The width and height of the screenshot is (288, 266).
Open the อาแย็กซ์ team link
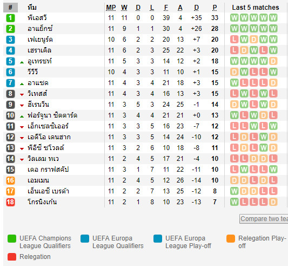40,29
